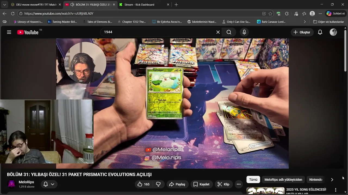This screenshot has height=195, width=348.
Task: Open Taming Master Böl... bookmark
Action: (x=62, y=22)
